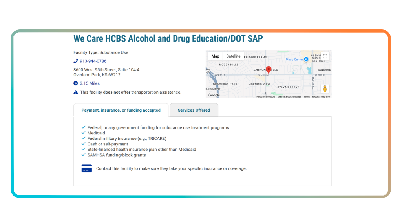Switch the map to Satellite view
Viewport: 402px width, 210px height.
tap(233, 56)
